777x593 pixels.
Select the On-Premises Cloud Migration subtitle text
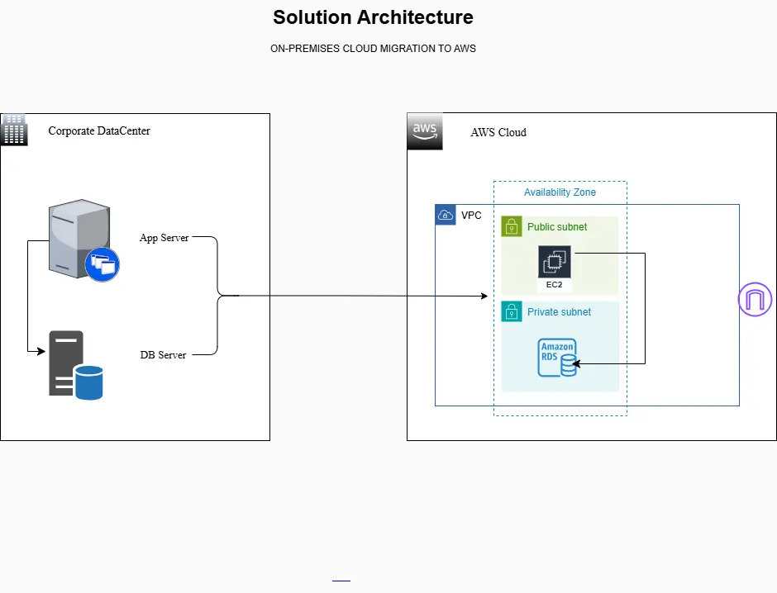373,49
